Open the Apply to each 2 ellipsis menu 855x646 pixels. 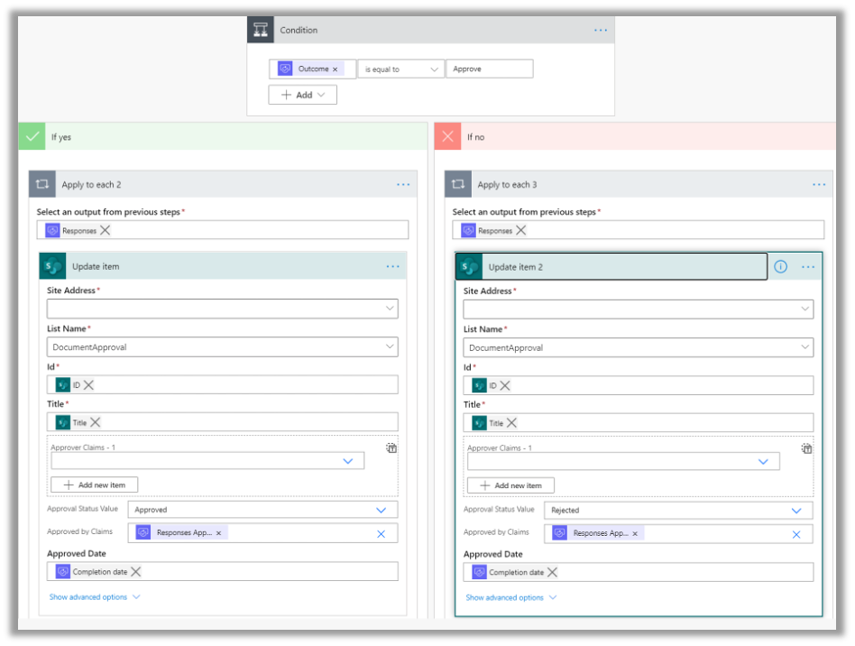pos(403,184)
